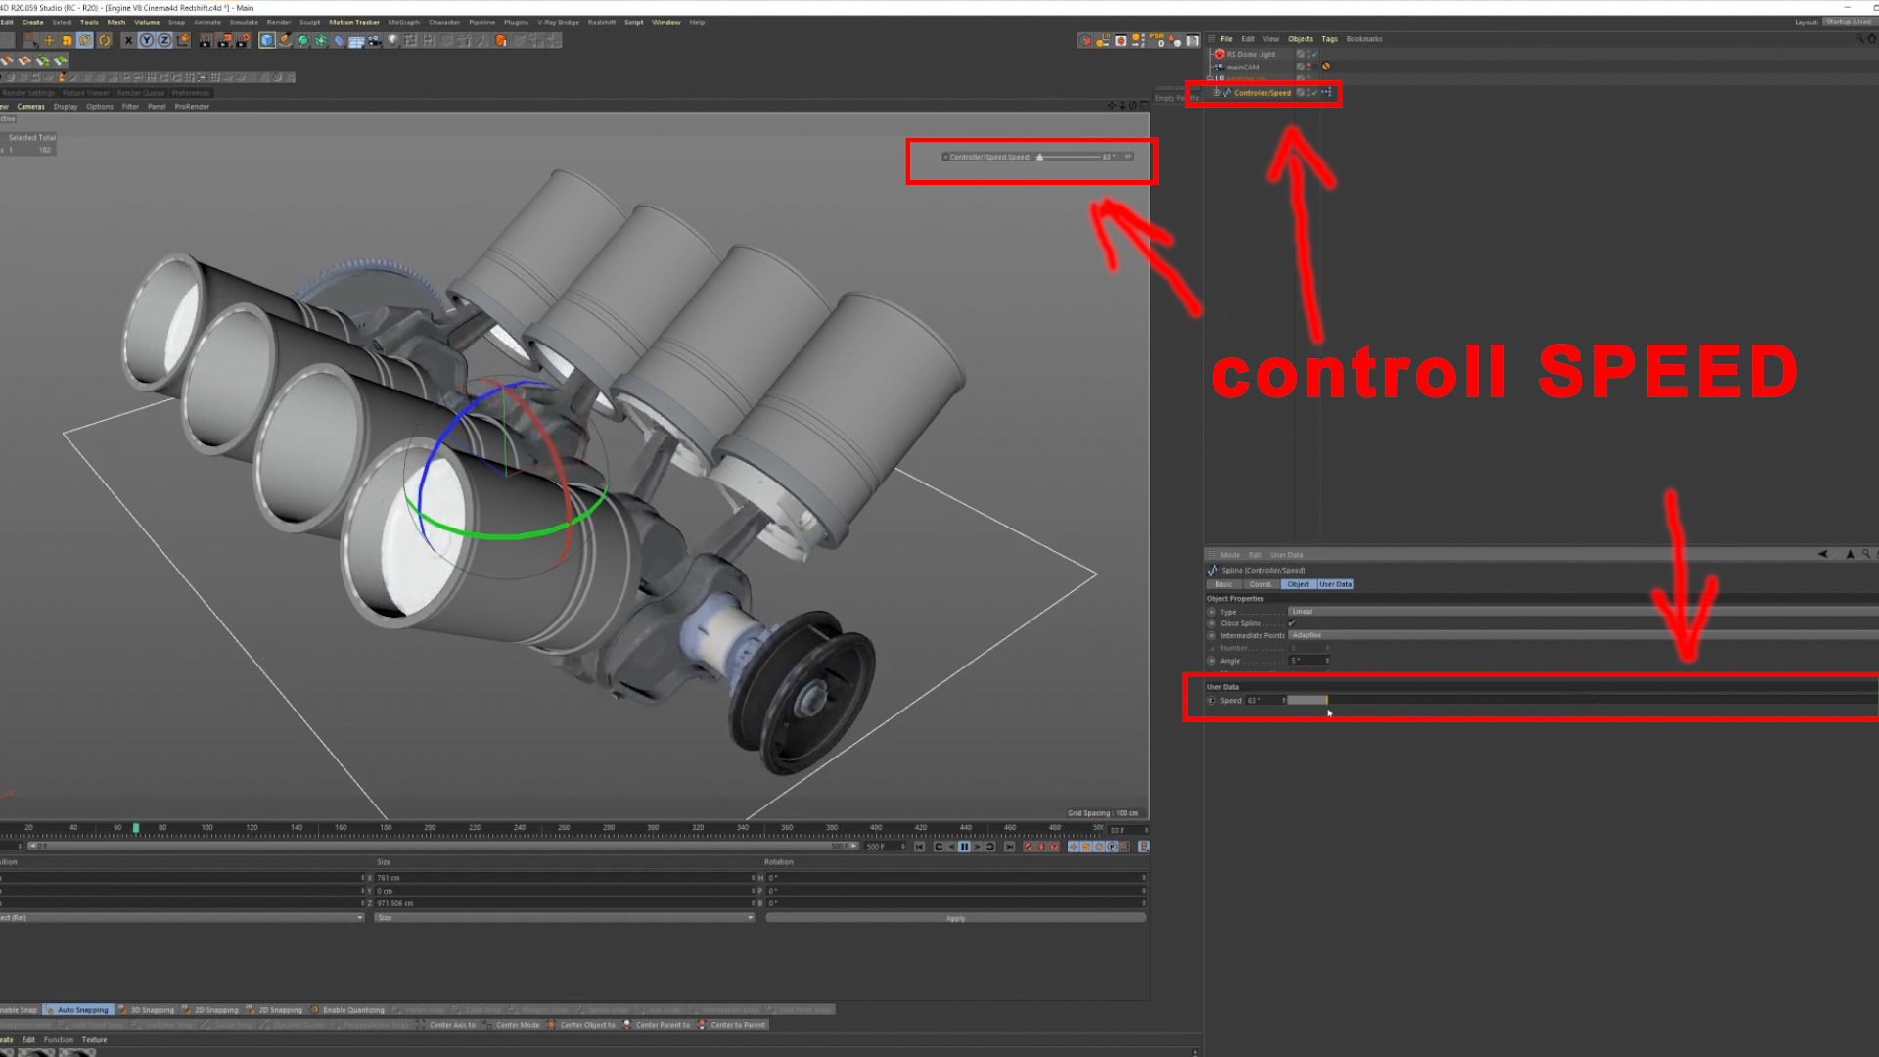1879x1057 pixels.
Task: Select the Move tool icon
Action: click(x=49, y=40)
